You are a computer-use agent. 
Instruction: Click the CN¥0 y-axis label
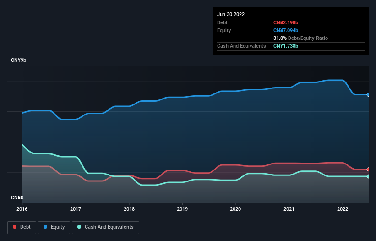click(17, 197)
